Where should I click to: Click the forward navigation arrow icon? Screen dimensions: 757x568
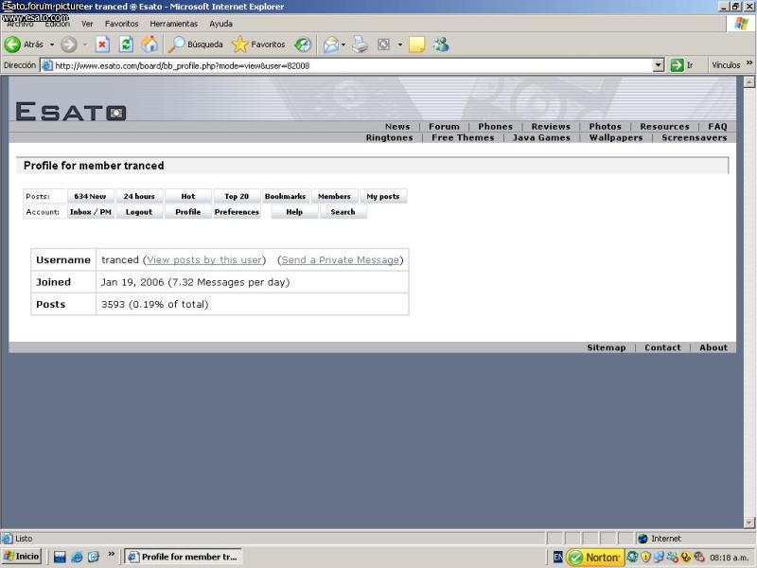(x=68, y=44)
